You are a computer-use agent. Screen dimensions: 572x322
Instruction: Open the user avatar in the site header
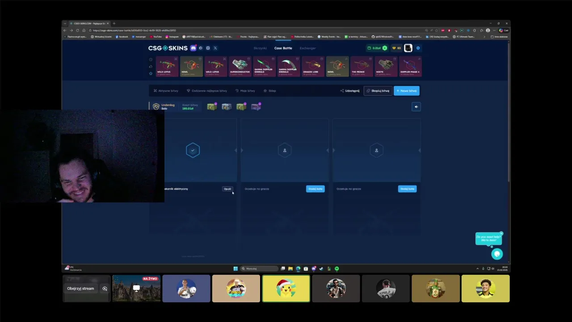(x=408, y=48)
